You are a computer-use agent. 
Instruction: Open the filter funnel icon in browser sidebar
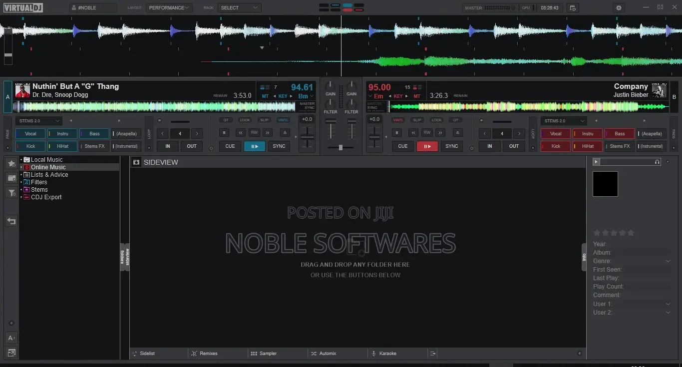11,193
